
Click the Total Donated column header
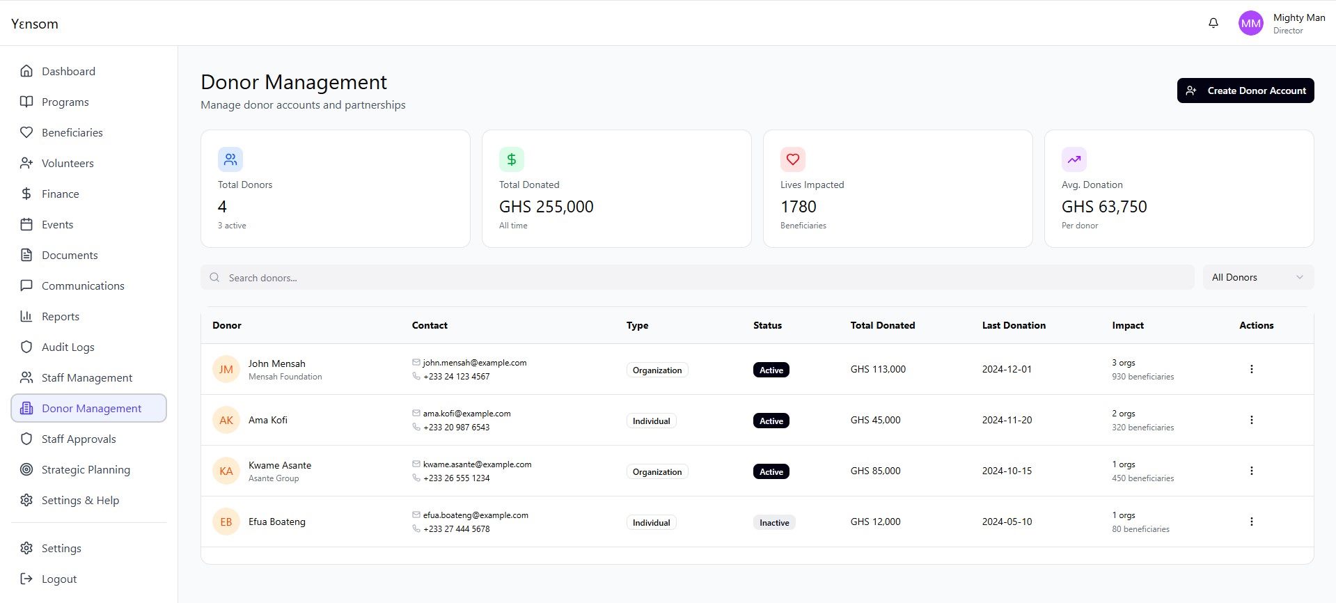coord(883,325)
